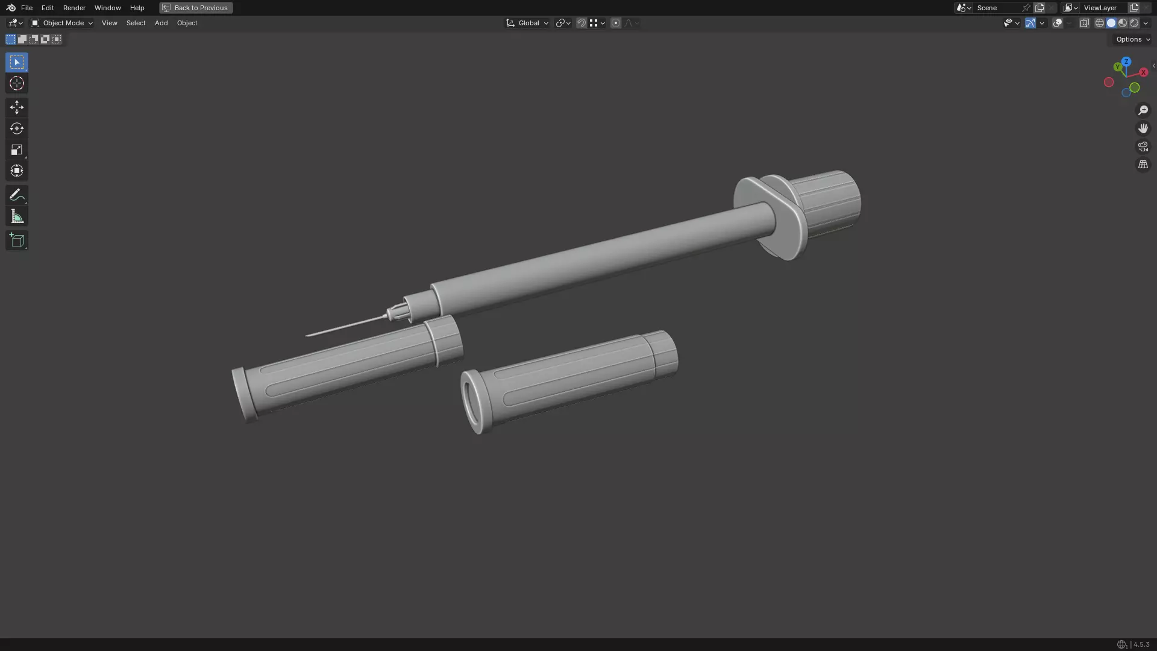The width and height of the screenshot is (1157, 651).
Task: Choose the Extend selection mode icon
Action: (x=22, y=39)
